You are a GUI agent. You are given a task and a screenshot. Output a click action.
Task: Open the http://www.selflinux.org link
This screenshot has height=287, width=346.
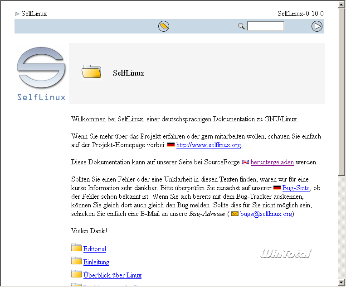[209, 145]
